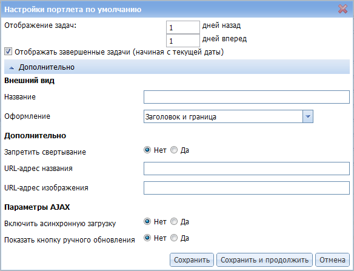354x271 pixels.
Task: Choose Да for Включить асинхронную загрузку
Action: [x=174, y=221]
